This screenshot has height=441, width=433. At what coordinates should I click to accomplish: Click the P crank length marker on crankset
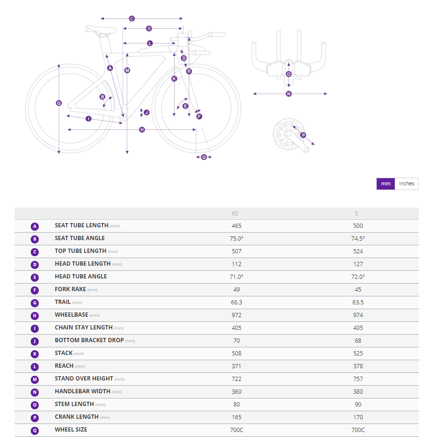303,135
